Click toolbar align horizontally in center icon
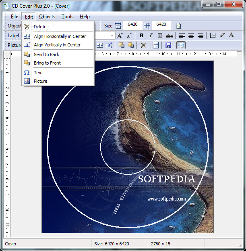This screenshot has height=251, width=246. click(x=100, y=45)
